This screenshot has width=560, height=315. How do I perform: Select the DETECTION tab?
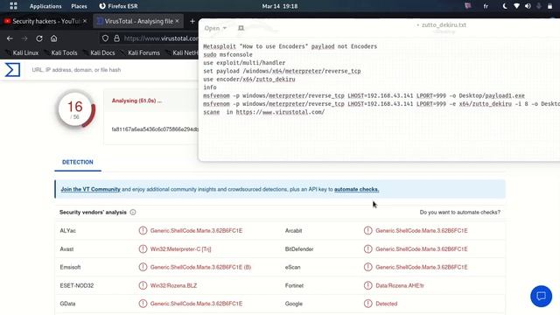click(x=78, y=162)
